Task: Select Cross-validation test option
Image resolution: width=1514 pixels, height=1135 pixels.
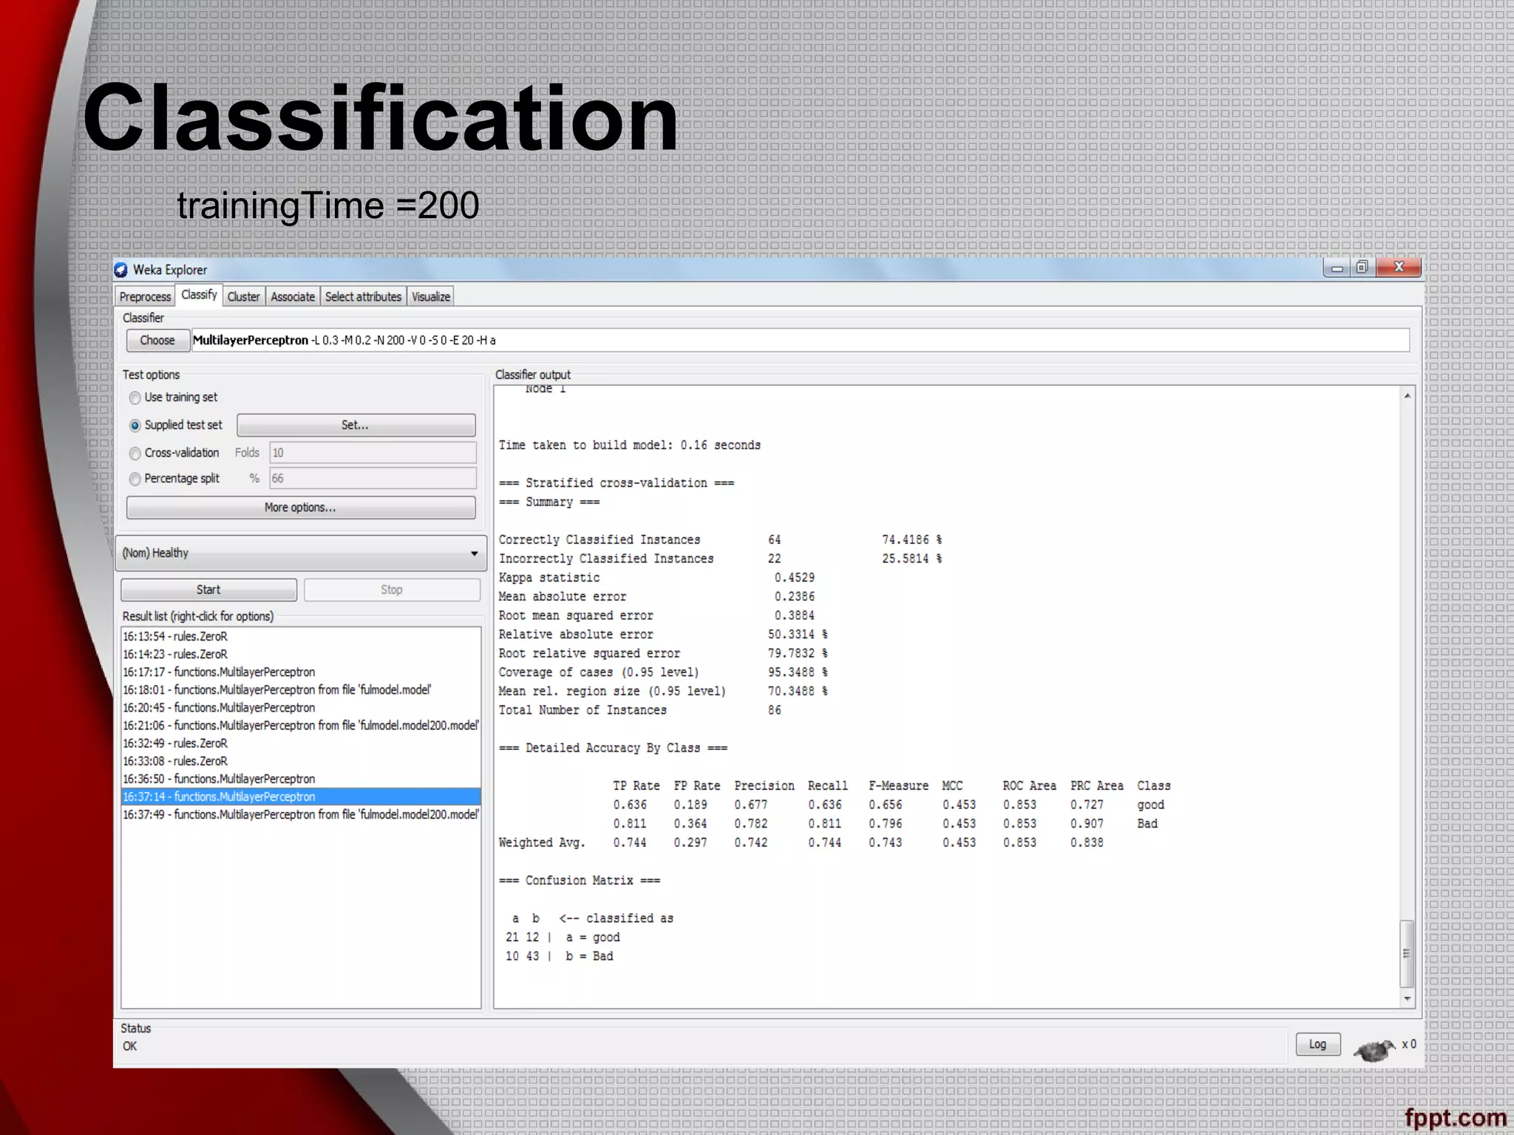Action: 135,454
